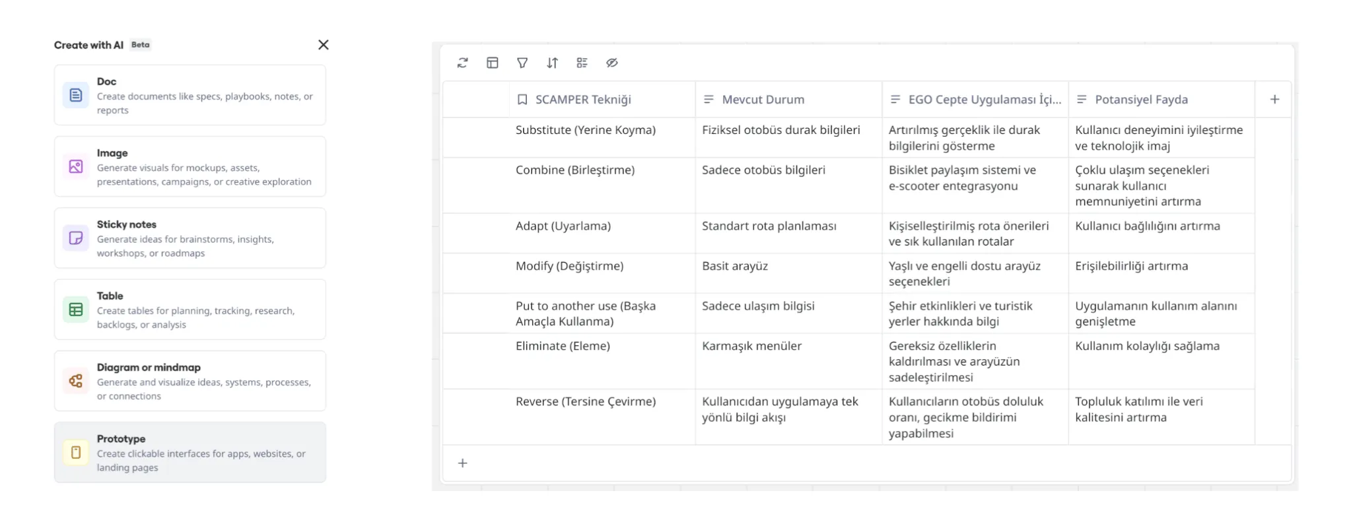Open Mevcut Durum column header

click(x=788, y=100)
